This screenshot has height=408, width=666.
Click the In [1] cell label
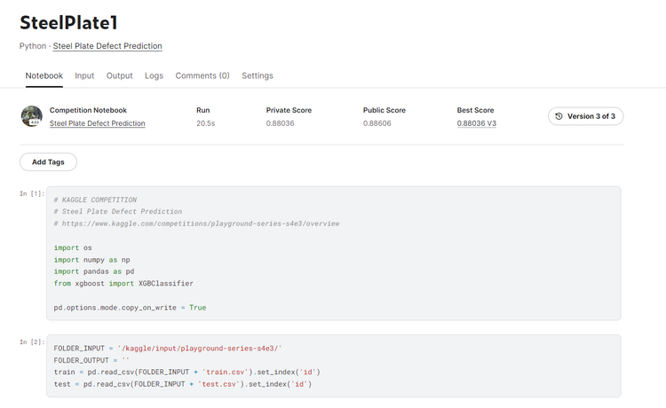(32, 193)
